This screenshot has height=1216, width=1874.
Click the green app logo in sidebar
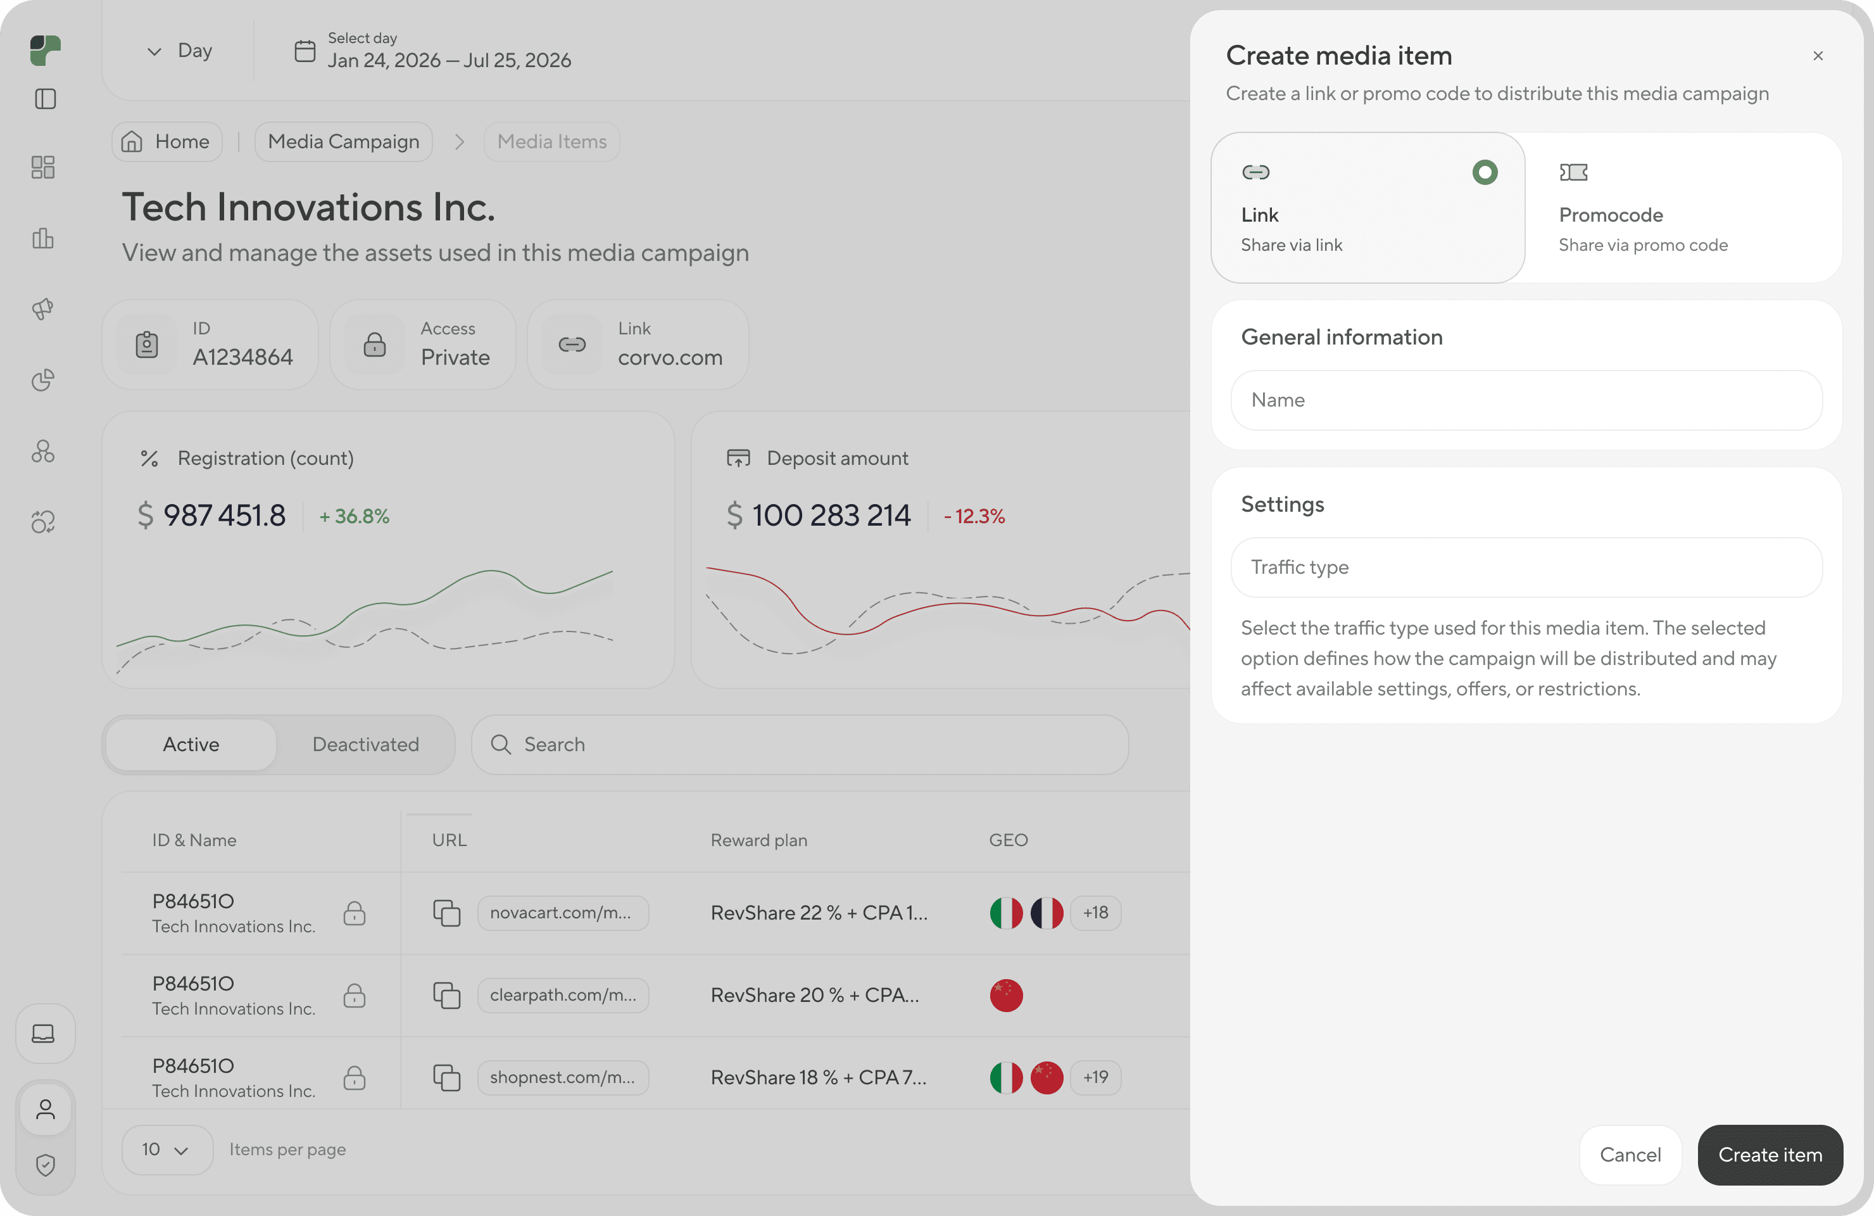45,51
